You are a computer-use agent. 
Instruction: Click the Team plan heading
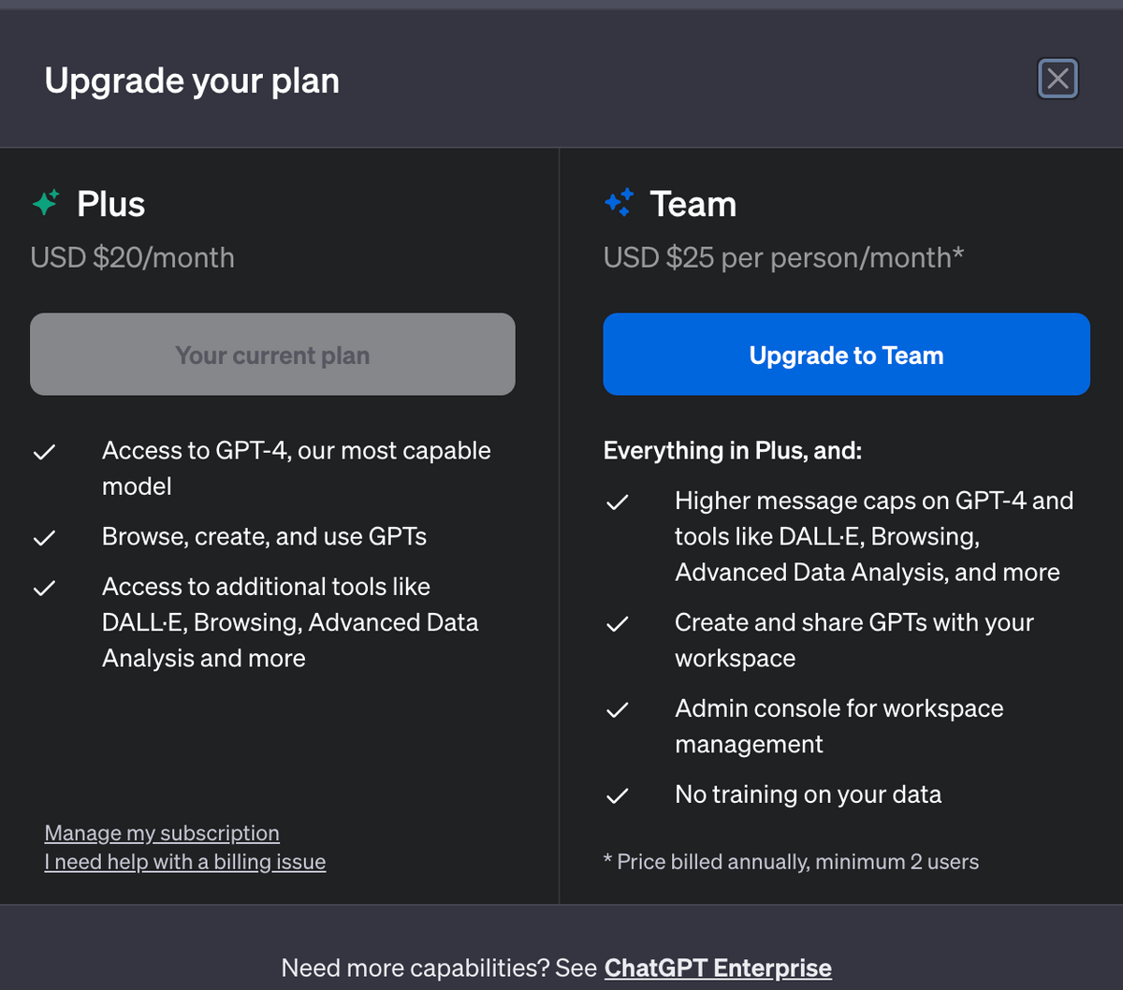pos(693,203)
